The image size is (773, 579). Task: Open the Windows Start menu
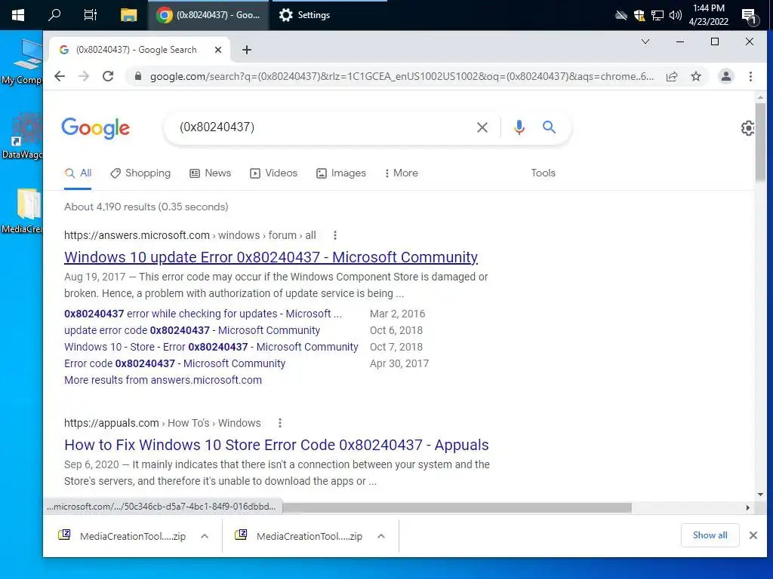click(x=18, y=15)
